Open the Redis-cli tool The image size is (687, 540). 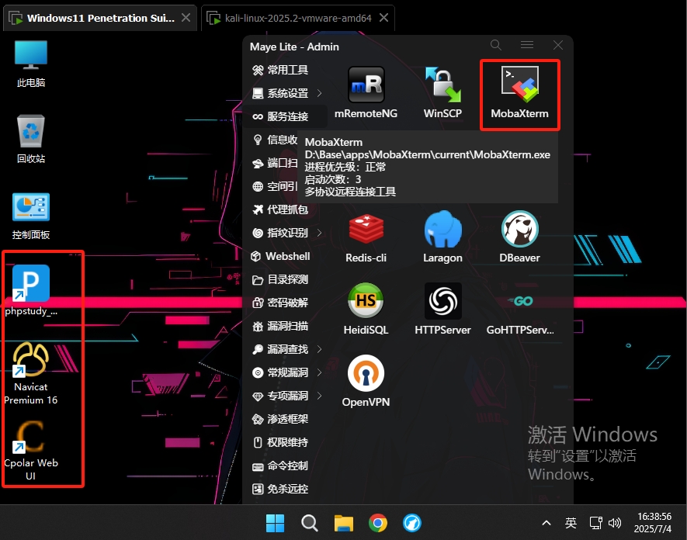[366, 237]
